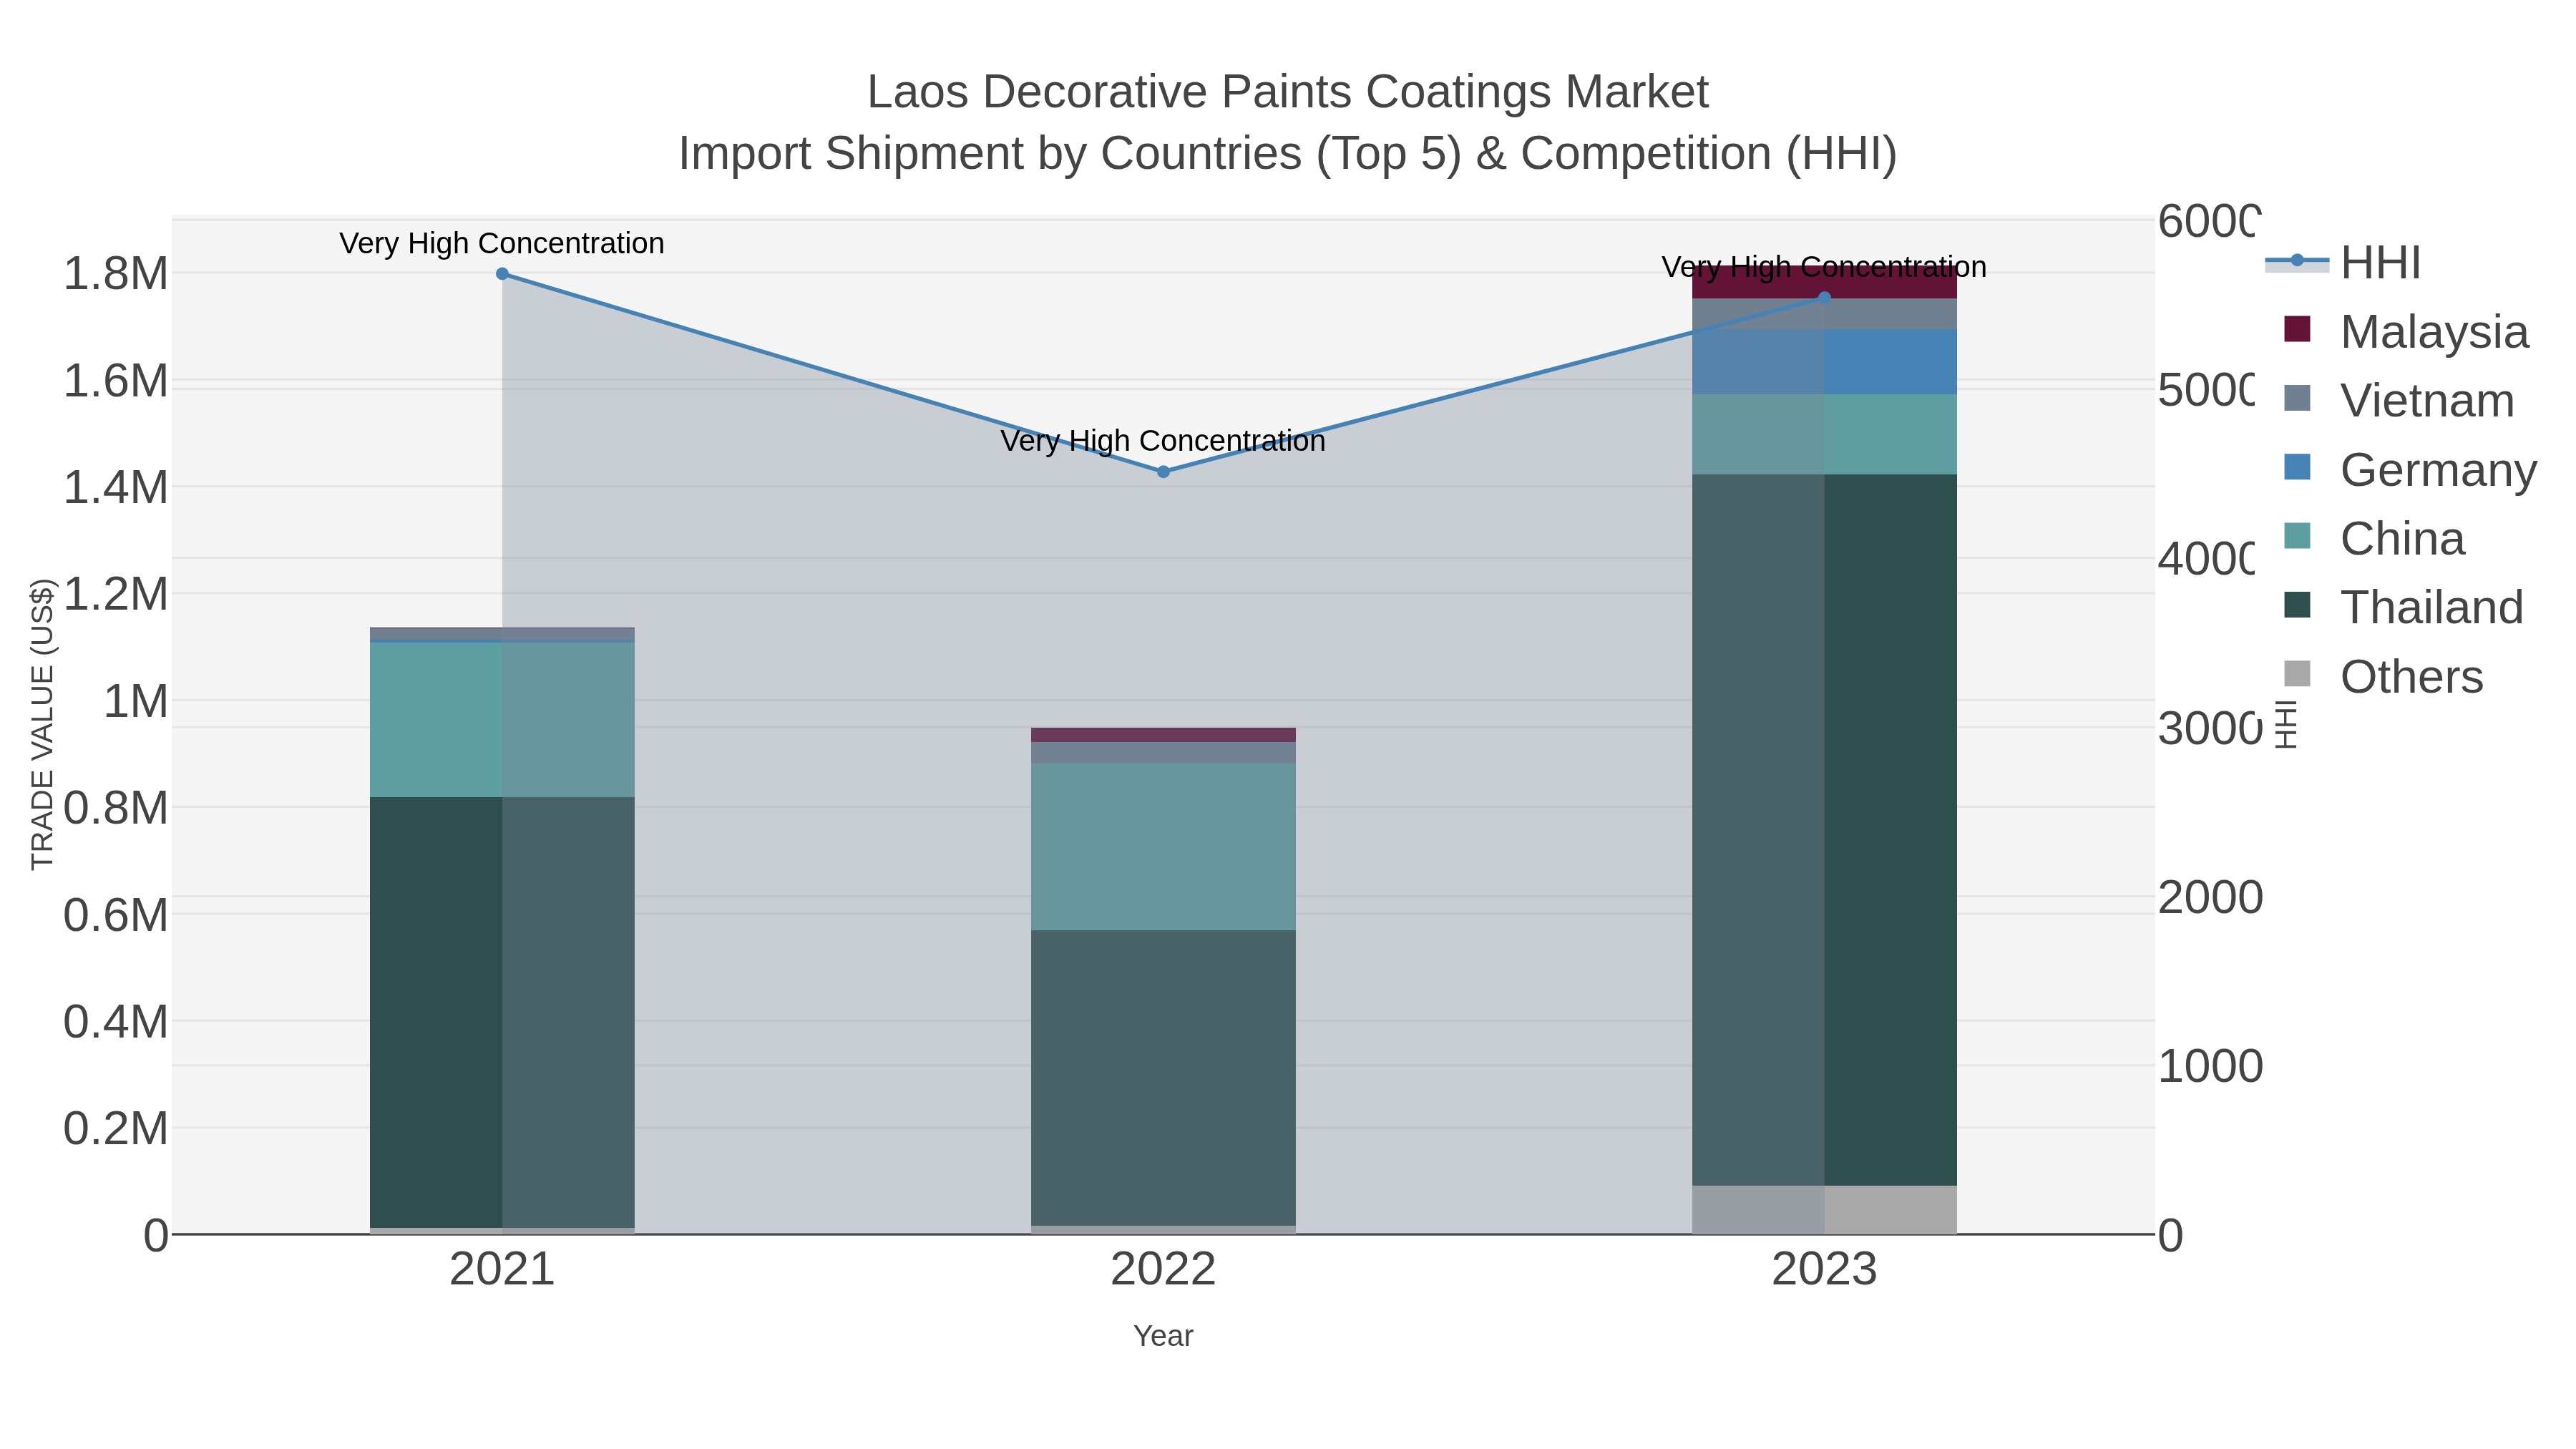Toggle Germany series in the legend
Image resolution: width=2576 pixels, height=1449 pixels.
click(x=2410, y=469)
